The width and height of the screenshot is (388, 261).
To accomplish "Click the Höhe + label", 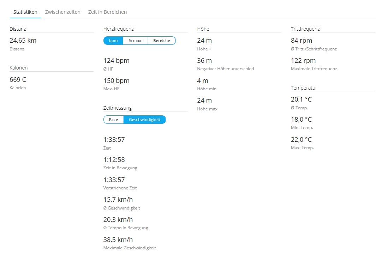I will click(x=204, y=49).
